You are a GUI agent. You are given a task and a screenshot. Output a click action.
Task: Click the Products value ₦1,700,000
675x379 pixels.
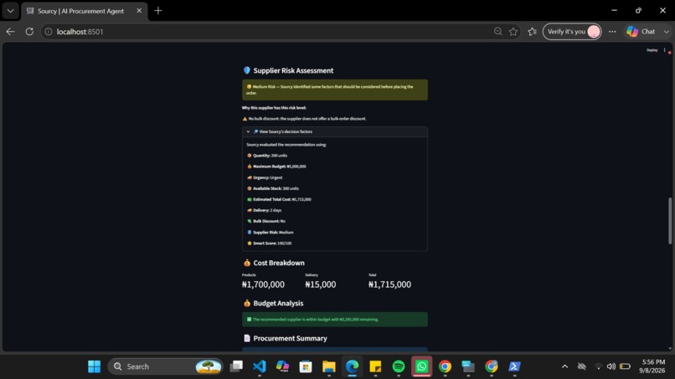coord(263,284)
